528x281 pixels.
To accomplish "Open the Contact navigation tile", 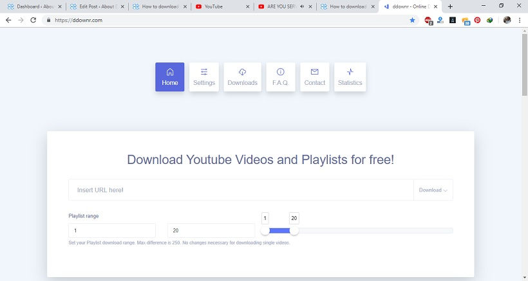I will point(314,77).
